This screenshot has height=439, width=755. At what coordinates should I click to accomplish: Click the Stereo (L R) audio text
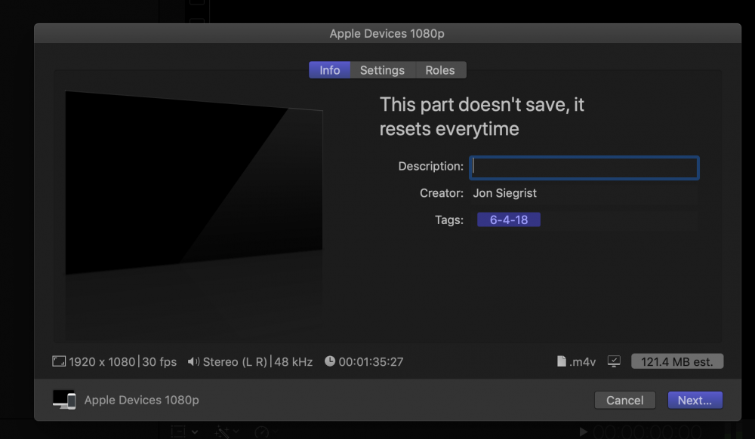click(235, 361)
